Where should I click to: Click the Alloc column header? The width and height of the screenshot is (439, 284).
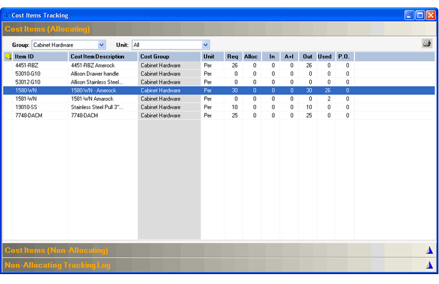pyautogui.click(x=251, y=56)
